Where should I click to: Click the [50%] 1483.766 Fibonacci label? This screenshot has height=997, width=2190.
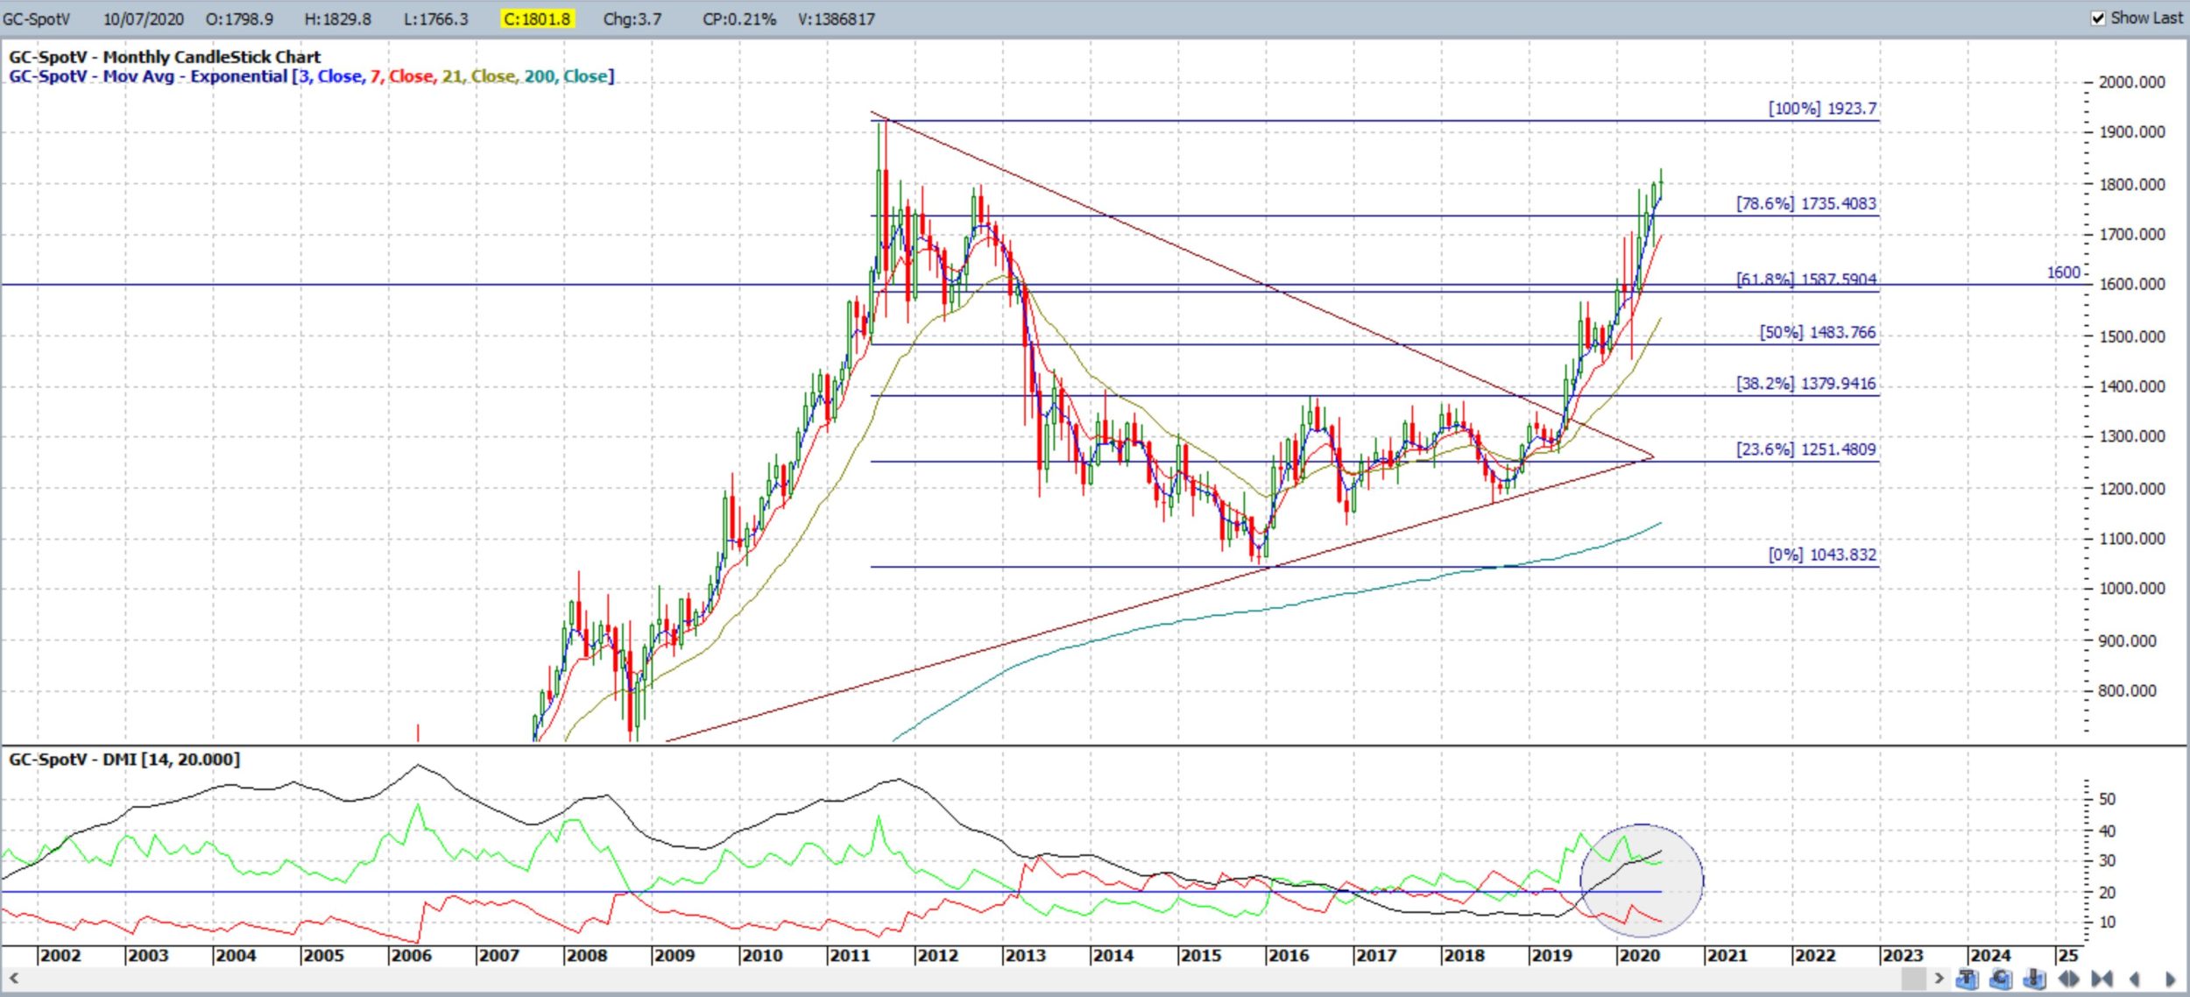point(1818,332)
